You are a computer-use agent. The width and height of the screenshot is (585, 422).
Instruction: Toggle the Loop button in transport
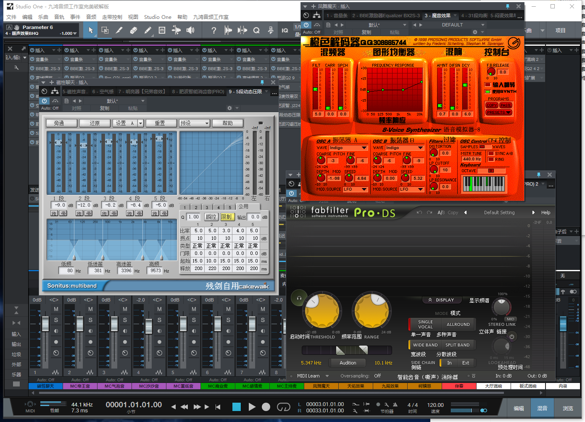click(284, 407)
